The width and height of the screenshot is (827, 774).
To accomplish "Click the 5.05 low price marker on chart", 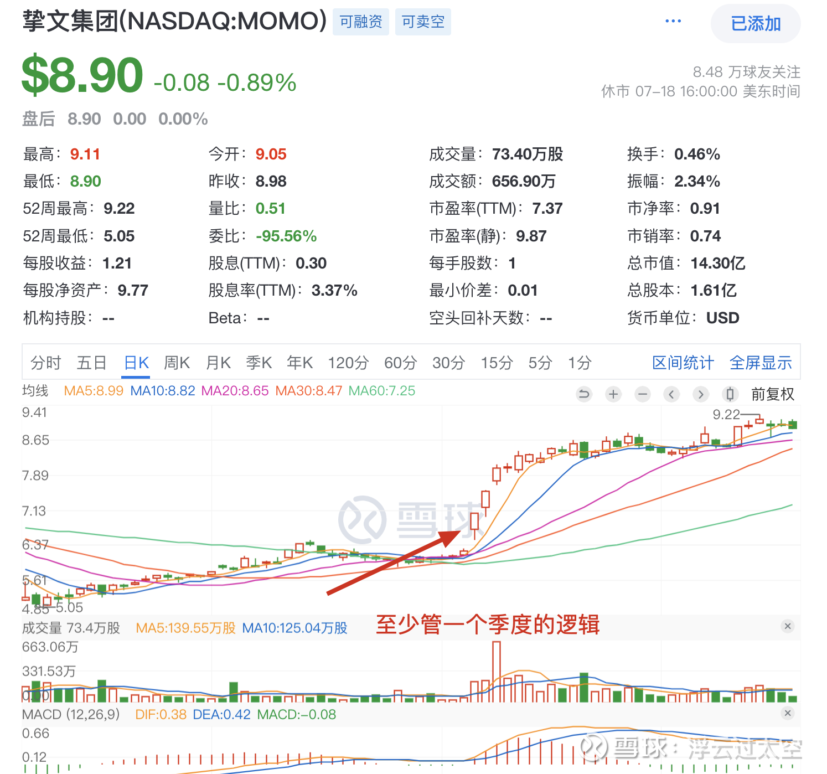I will 69,607.
